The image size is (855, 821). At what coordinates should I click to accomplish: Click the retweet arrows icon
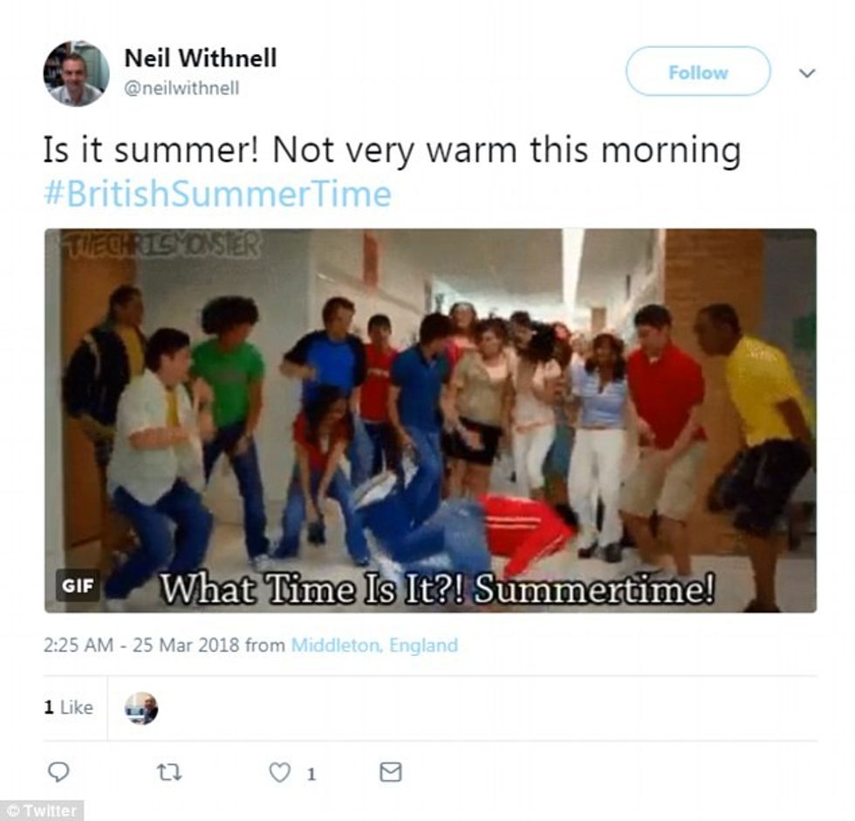click(169, 772)
